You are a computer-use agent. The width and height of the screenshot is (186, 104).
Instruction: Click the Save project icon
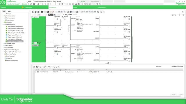click(x=34, y=4)
